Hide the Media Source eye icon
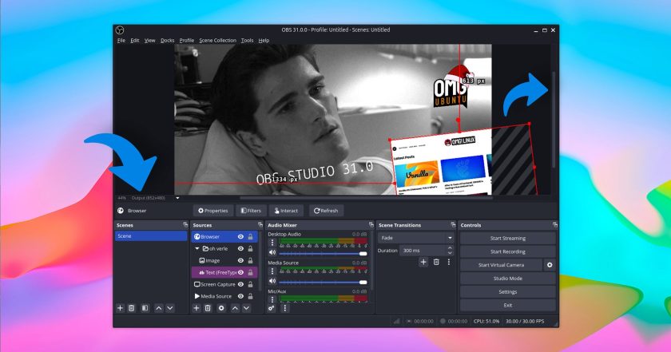671x352 pixels. point(241,296)
